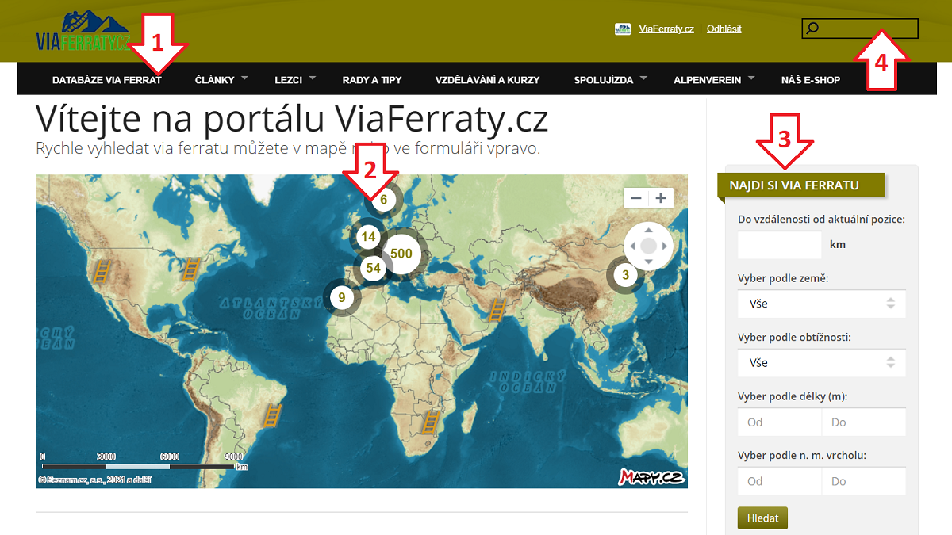
Task: Open the Vyber podle obtížnosti difficulty dropdown
Action: click(822, 362)
